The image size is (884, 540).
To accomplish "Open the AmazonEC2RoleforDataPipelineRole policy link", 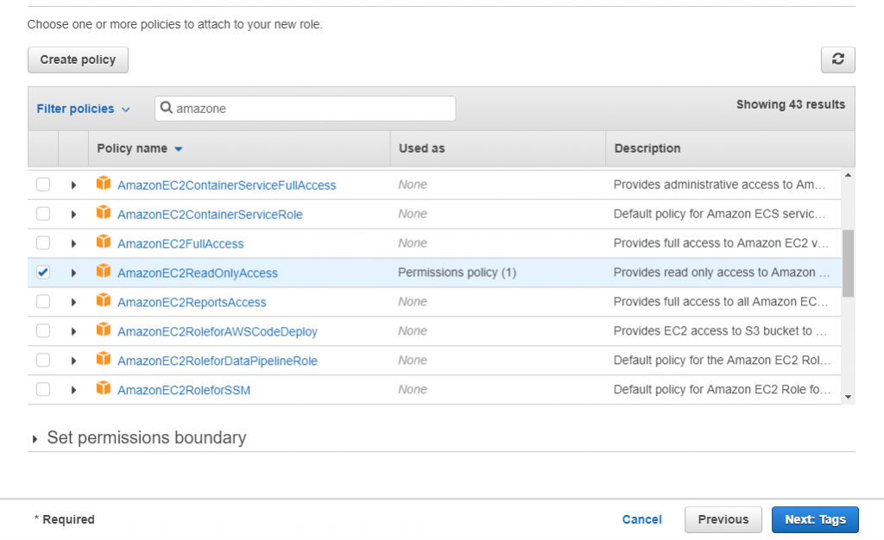I will [217, 361].
